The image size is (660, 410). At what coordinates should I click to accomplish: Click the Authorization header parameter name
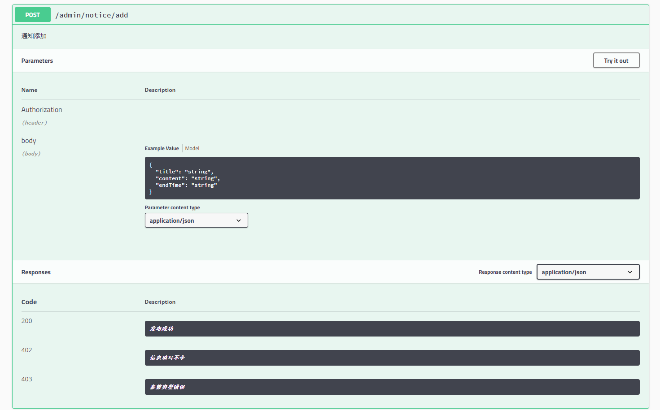[x=41, y=109]
